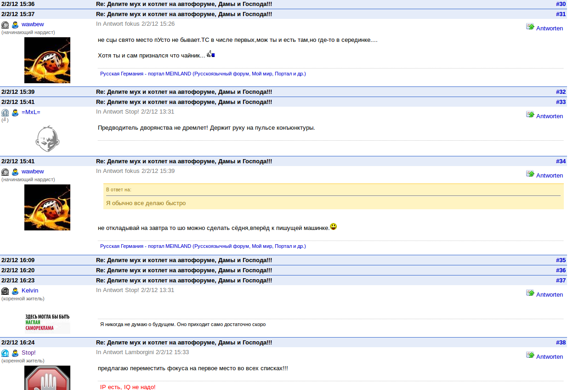
Task: Click the user profile icon next to =MxL=
Action: tap(15, 113)
